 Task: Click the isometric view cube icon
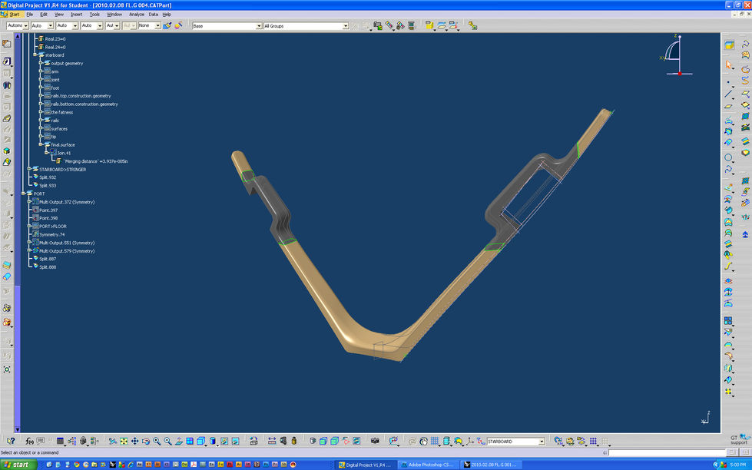point(201,441)
